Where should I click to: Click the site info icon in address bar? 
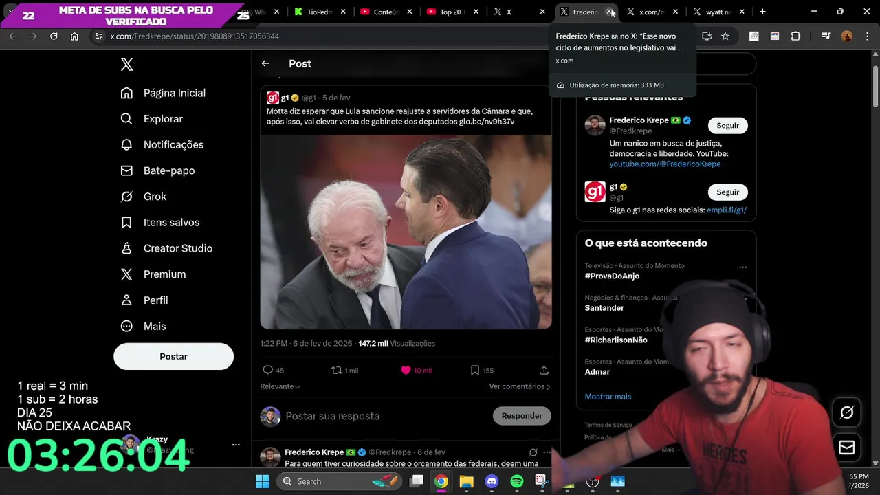[x=99, y=36]
